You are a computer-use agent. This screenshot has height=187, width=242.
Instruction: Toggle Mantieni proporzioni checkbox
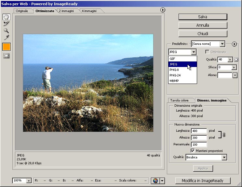coord(193,151)
